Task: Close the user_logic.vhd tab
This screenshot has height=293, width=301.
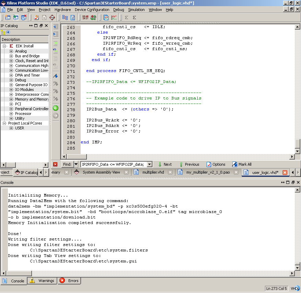Action: (x=285, y=173)
